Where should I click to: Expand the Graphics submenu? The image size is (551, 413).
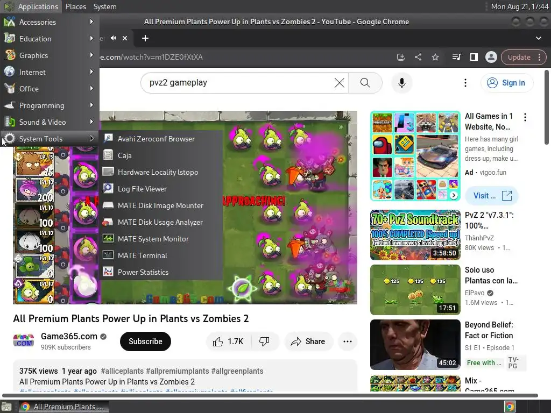pos(50,55)
